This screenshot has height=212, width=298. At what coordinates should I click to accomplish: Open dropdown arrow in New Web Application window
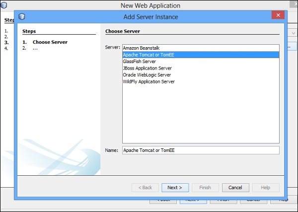[x=293, y=33]
